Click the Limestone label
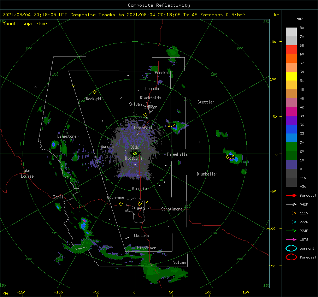Viewport: 318px width, 297px height. [x=67, y=136]
